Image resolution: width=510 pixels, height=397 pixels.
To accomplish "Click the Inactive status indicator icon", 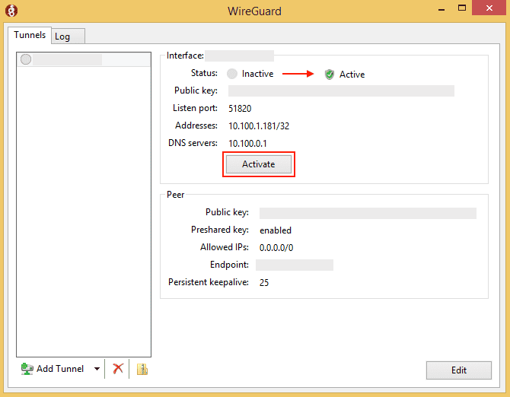I will tap(232, 74).
